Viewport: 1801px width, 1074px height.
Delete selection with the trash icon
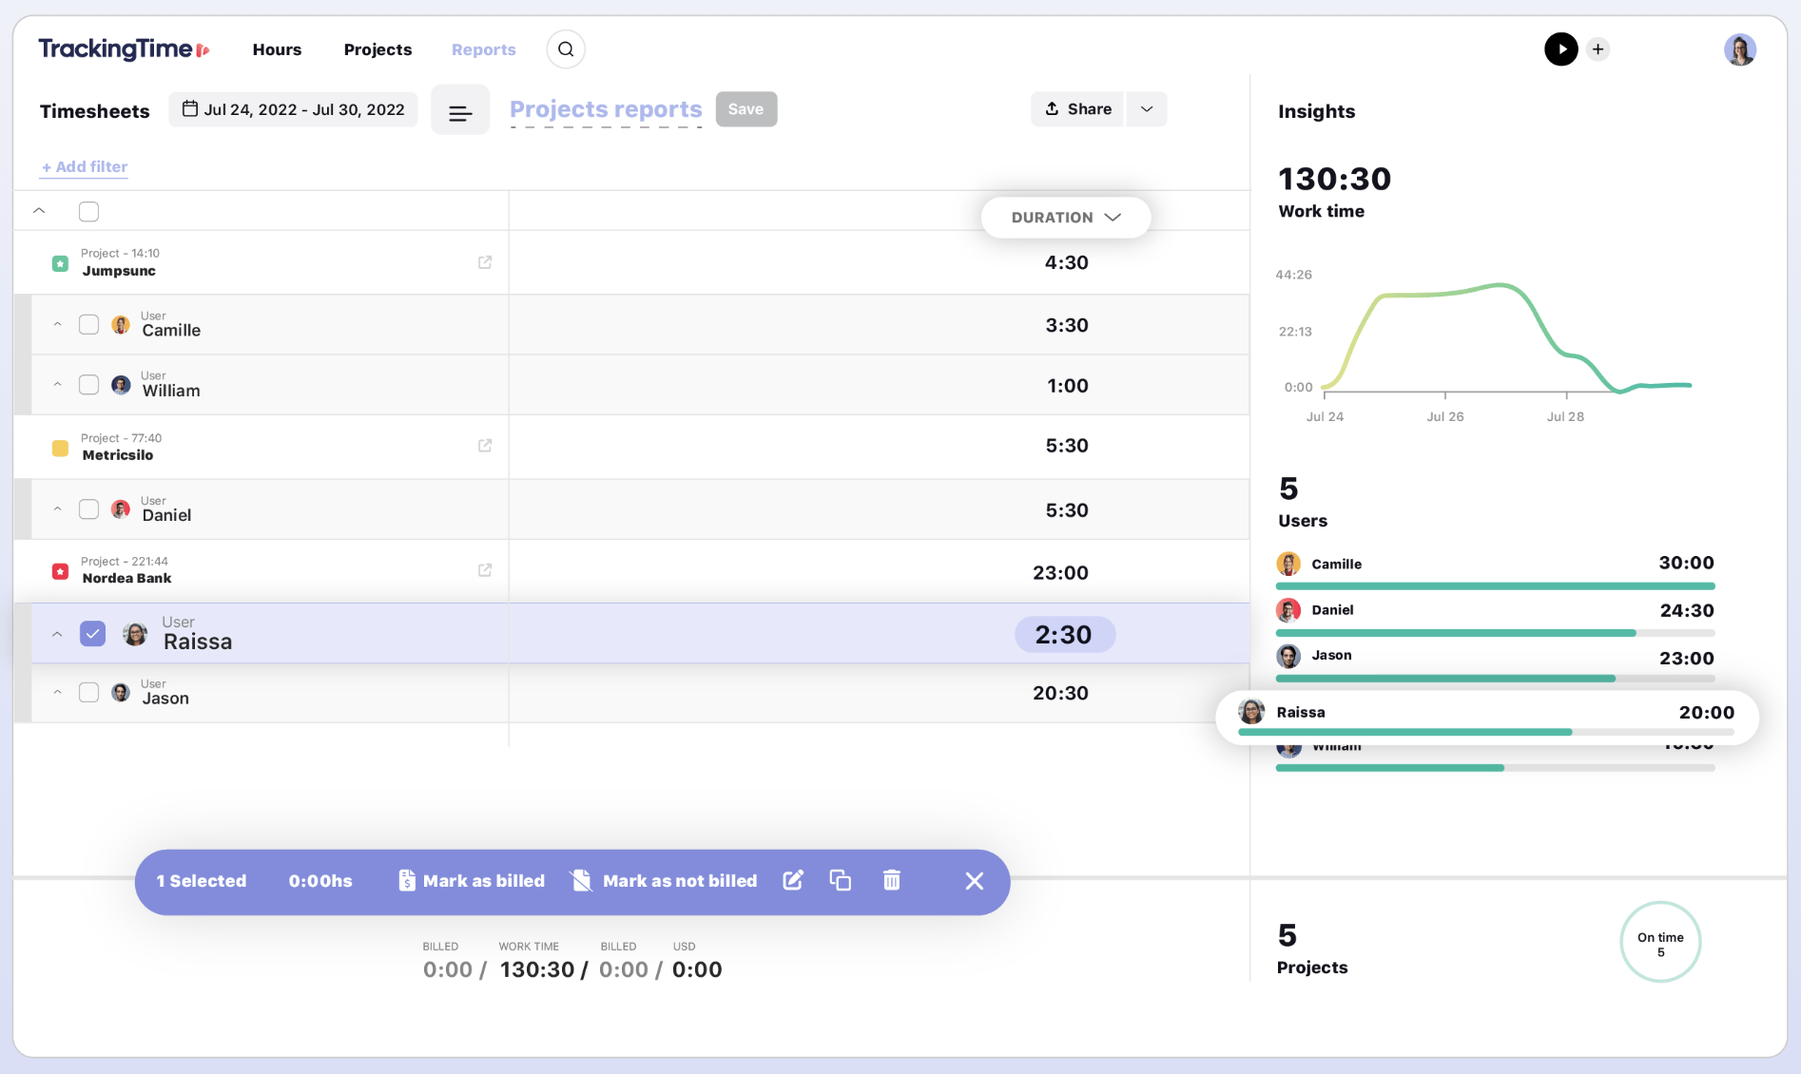891,880
